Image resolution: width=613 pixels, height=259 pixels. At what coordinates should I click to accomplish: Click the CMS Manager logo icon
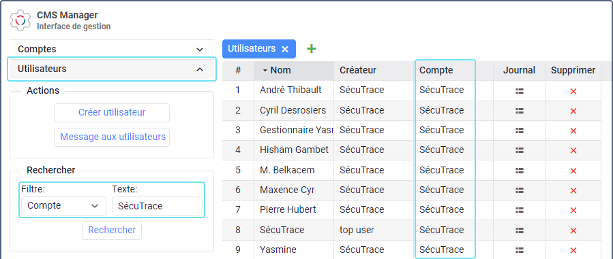pyautogui.click(x=20, y=20)
